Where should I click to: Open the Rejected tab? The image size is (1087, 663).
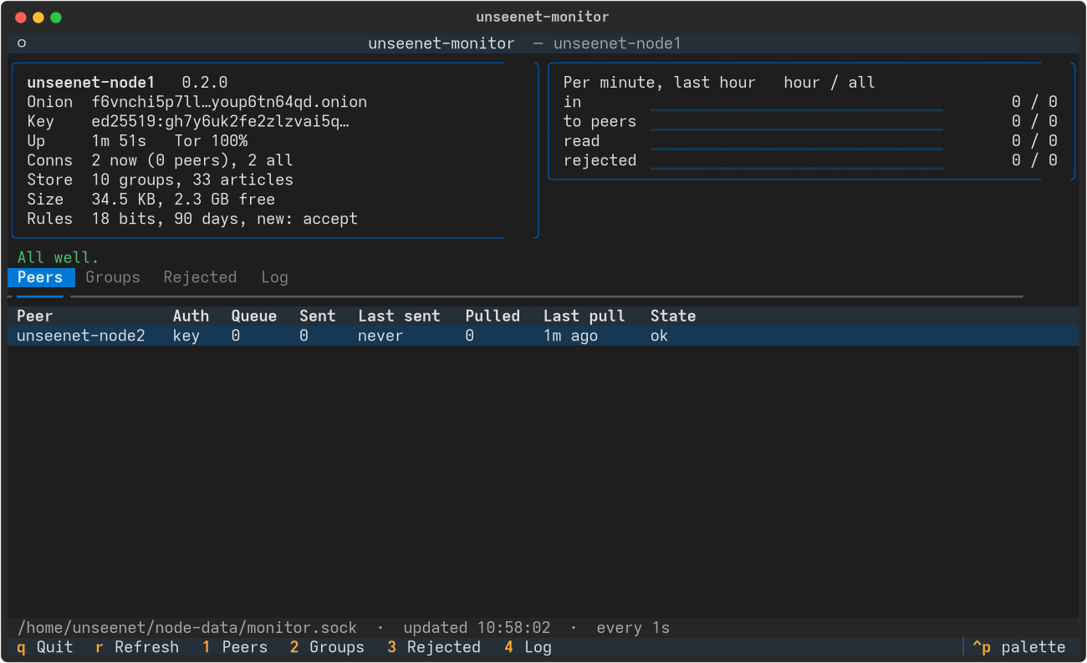coord(200,277)
